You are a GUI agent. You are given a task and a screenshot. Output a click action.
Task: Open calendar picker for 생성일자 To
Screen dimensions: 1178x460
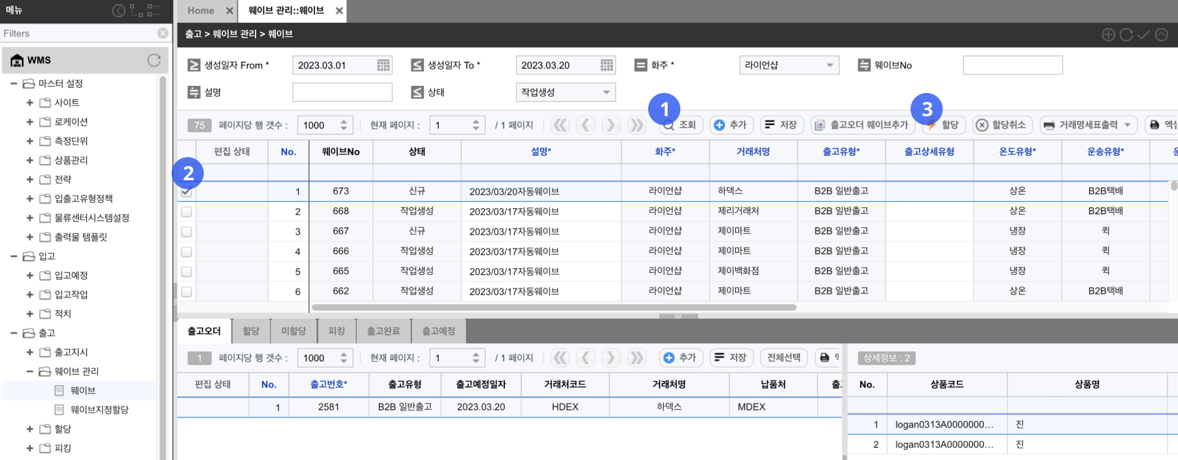point(607,65)
